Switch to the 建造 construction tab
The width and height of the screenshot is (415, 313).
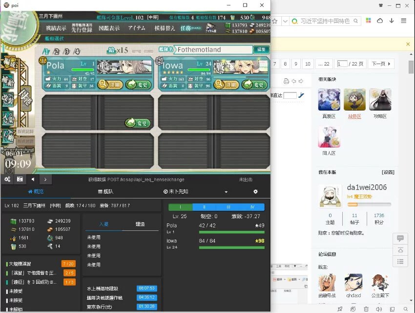point(140,224)
